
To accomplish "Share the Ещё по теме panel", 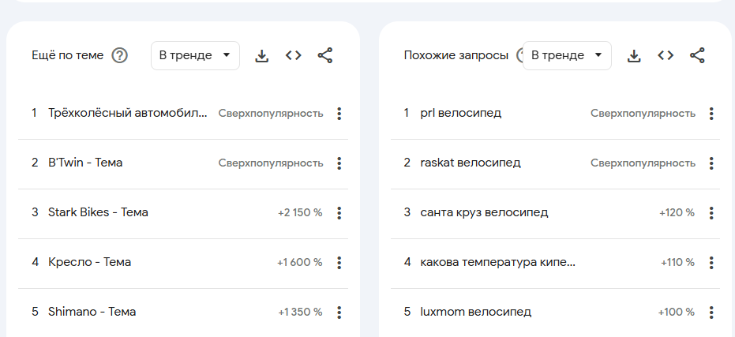I will point(324,55).
